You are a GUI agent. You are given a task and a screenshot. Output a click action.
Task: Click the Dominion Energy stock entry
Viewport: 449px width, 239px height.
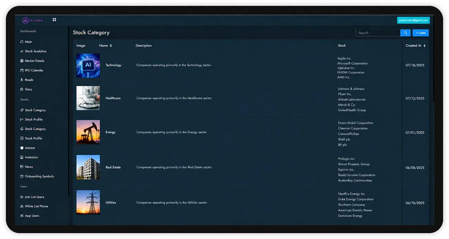(350, 216)
